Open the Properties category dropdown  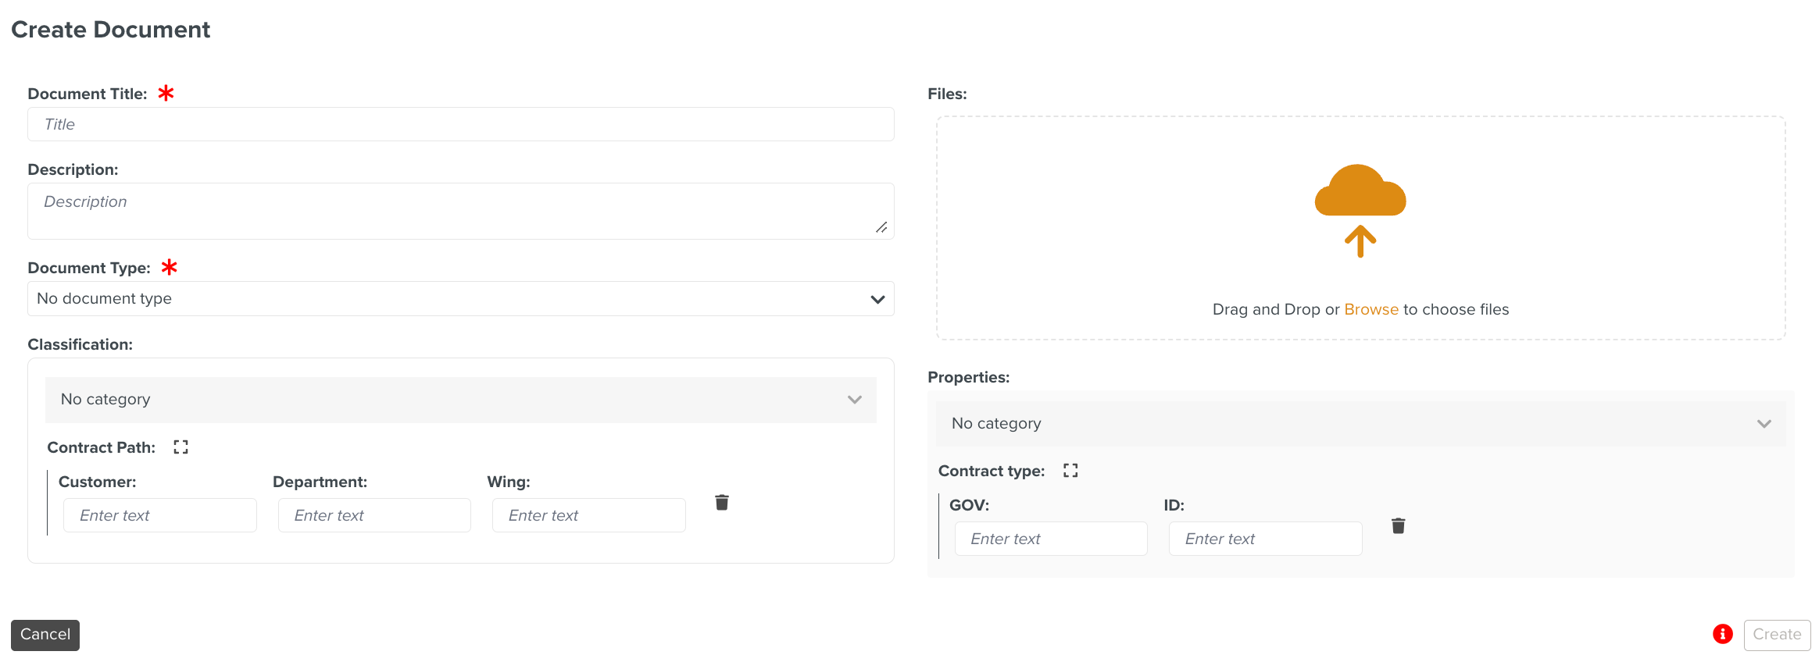coord(1360,424)
